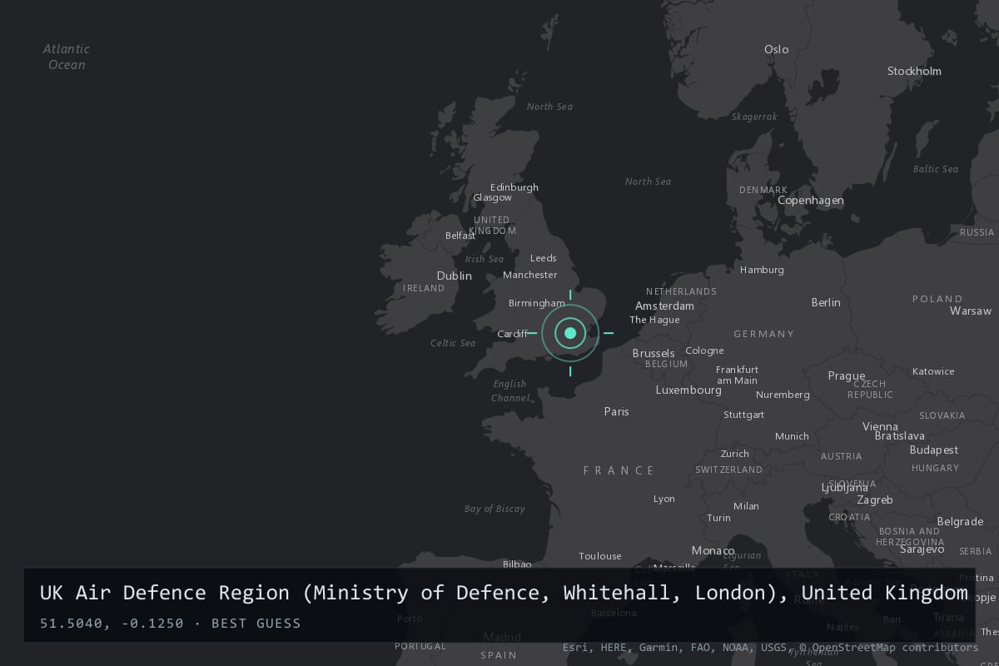Screen dimensions: 999x666
Task: Click the DENMARK country label
Action: 763,190
